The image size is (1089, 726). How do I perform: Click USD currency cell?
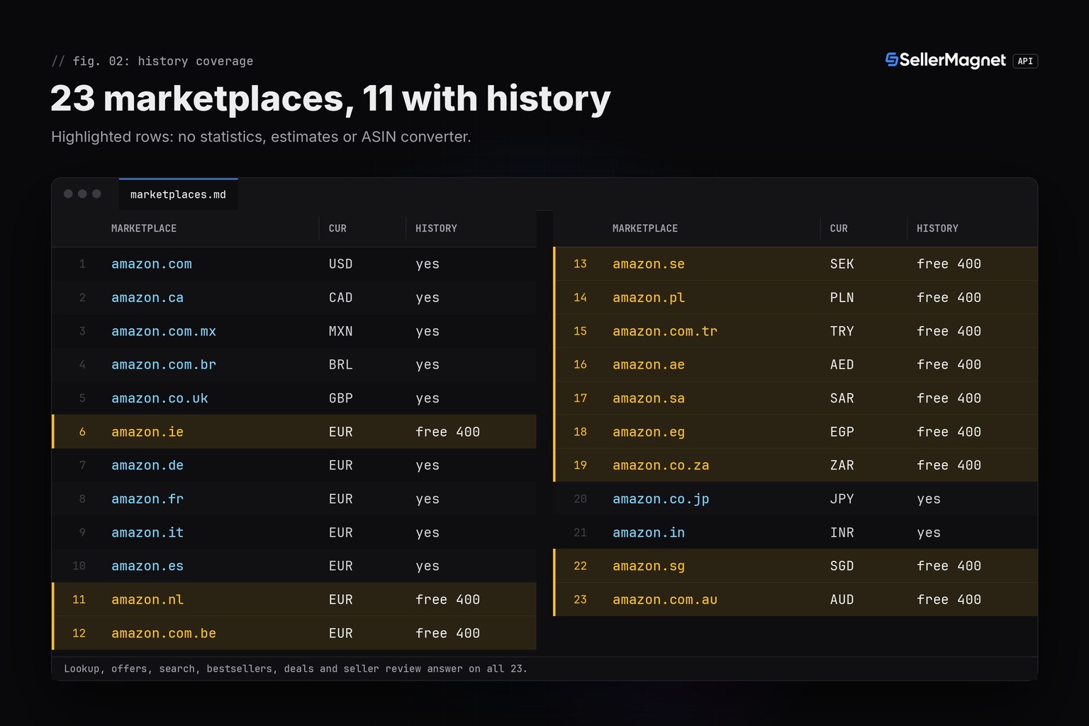pyautogui.click(x=341, y=264)
